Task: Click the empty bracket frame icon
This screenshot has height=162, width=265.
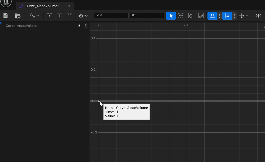Action: point(69,16)
